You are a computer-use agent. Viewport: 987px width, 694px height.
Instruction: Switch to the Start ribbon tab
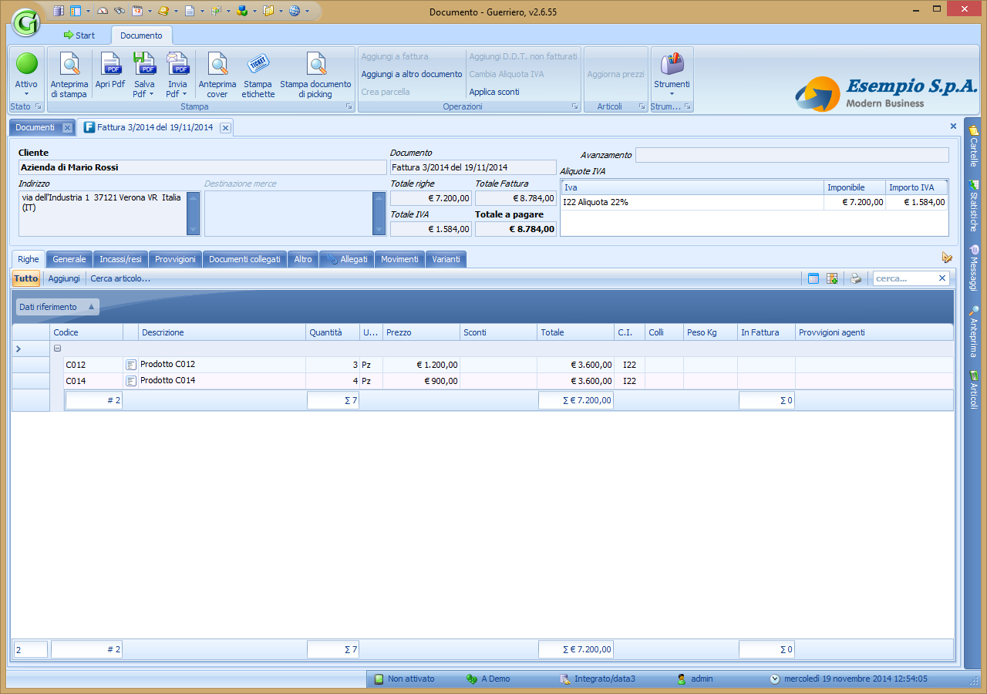point(79,35)
